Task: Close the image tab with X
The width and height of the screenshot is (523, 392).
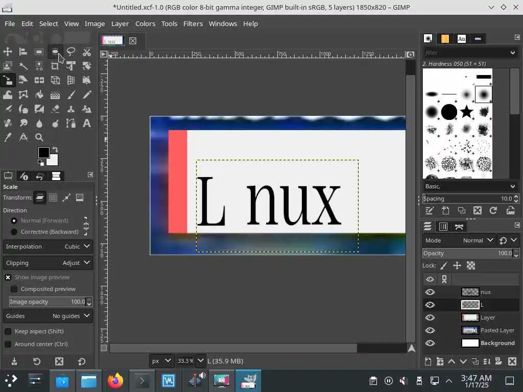Action: (133, 41)
